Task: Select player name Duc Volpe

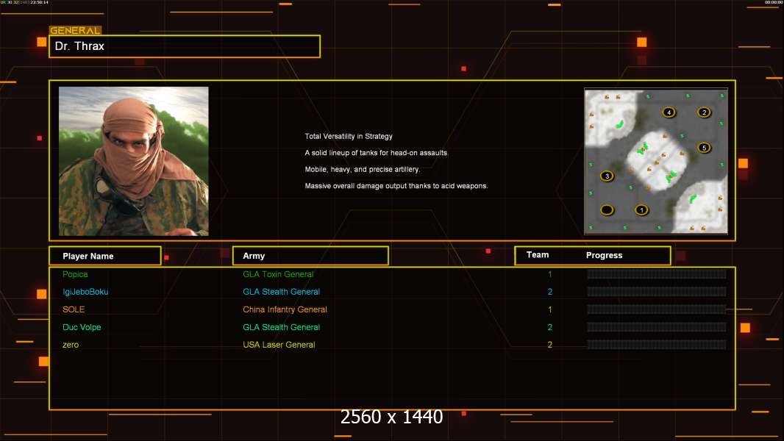Action: click(x=82, y=327)
